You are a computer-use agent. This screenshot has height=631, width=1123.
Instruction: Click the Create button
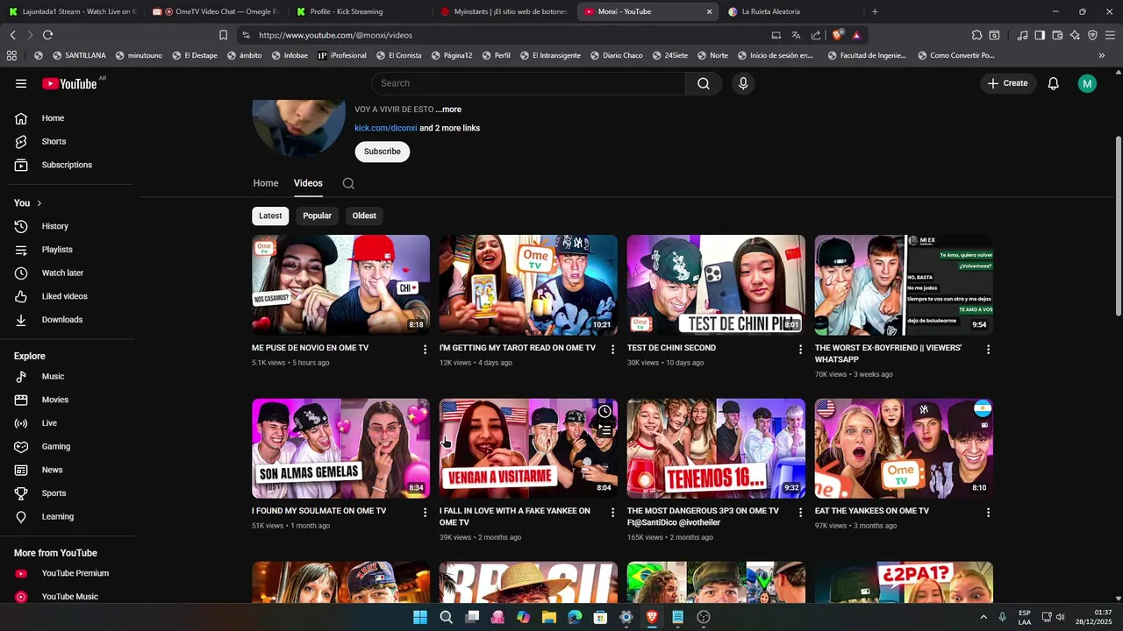point(1007,83)
